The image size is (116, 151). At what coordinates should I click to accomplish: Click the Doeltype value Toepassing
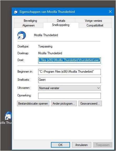point(45,46)
